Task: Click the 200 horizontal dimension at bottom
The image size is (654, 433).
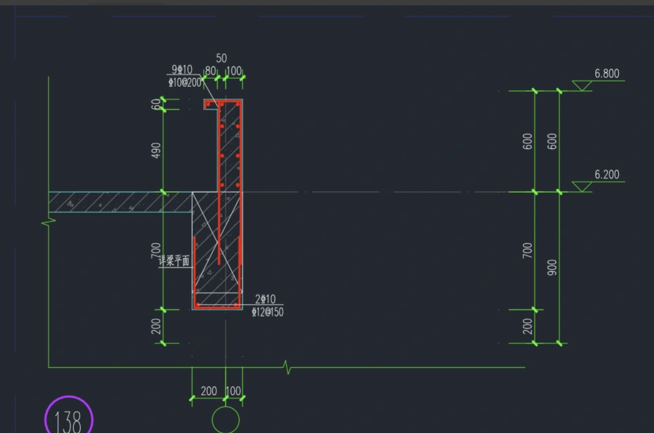Action: tap(208, 391)
